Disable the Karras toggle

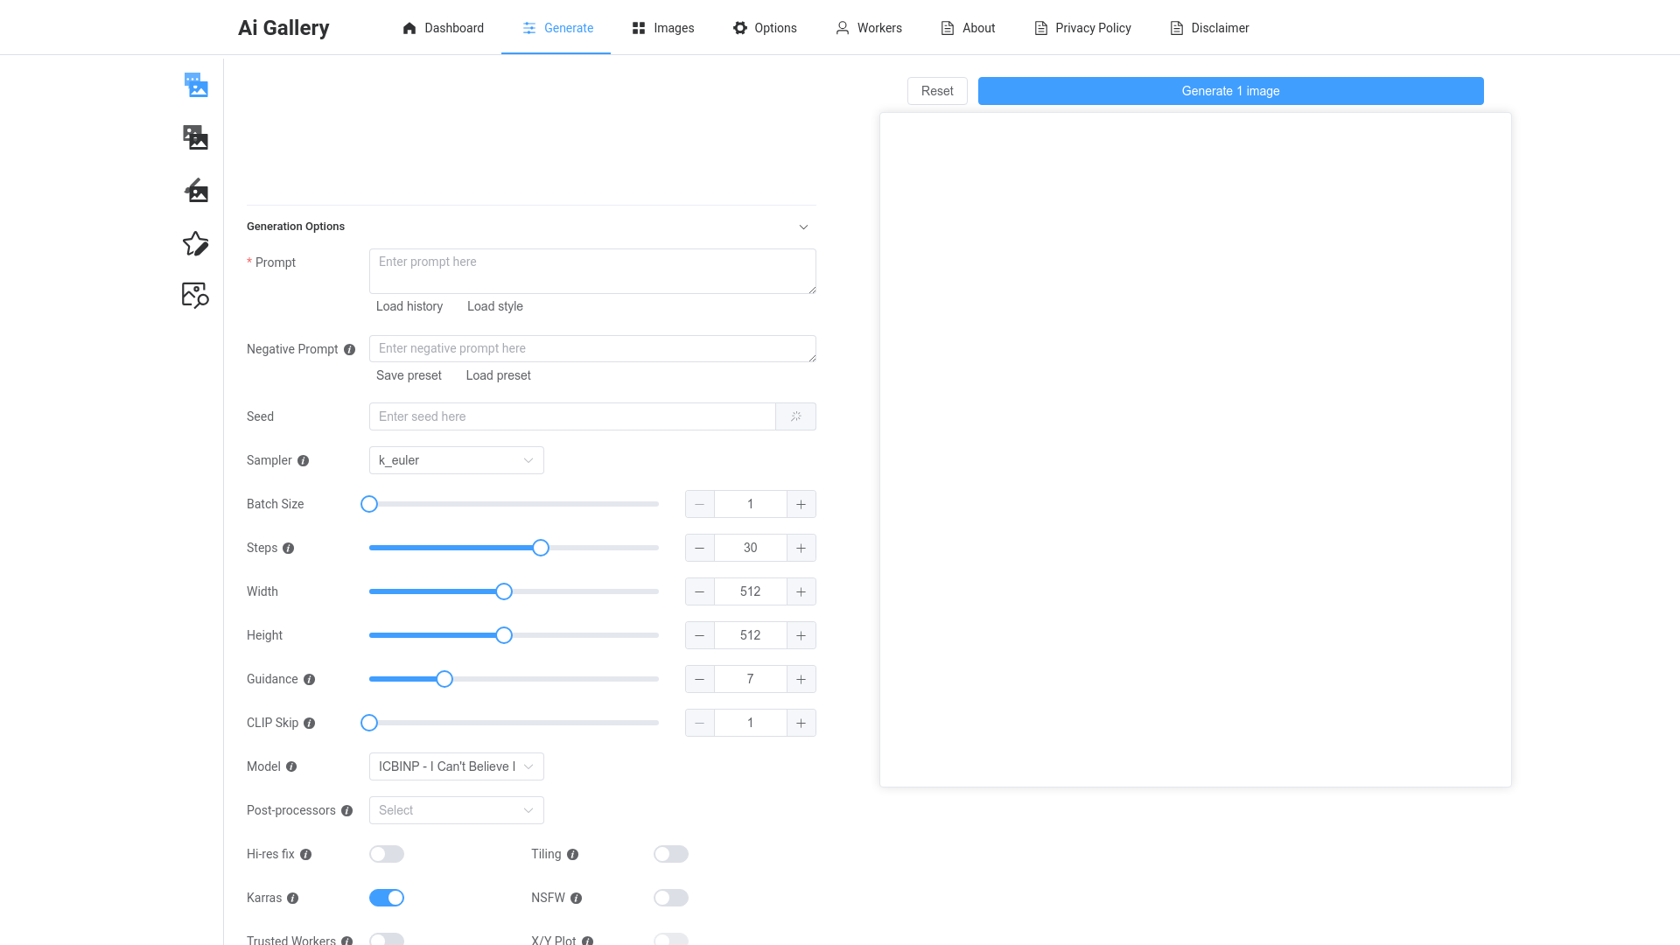387,898
